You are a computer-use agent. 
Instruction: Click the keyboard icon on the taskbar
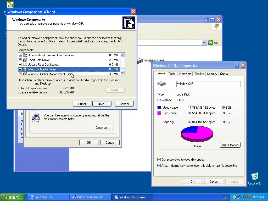225,197
